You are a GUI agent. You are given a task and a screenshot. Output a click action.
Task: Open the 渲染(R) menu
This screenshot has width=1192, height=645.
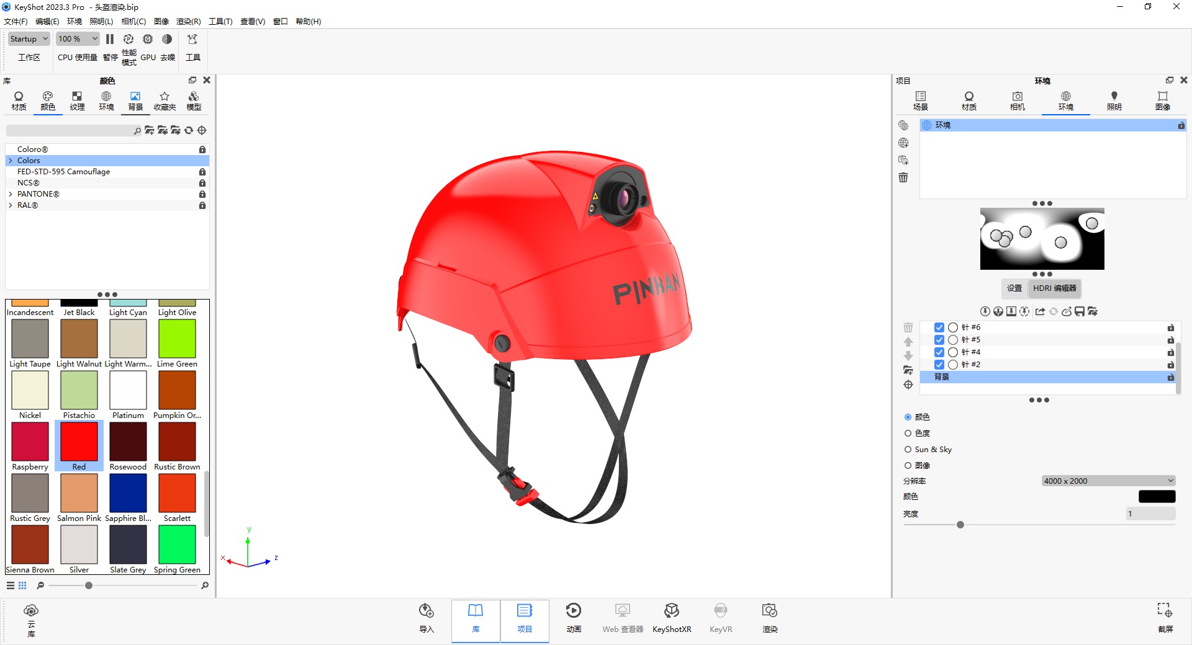(x=188, y=22)
